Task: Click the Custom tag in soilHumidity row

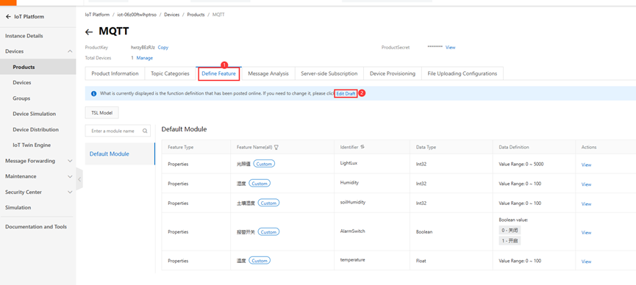Action: pyautogui.click(x=268, y=203)
